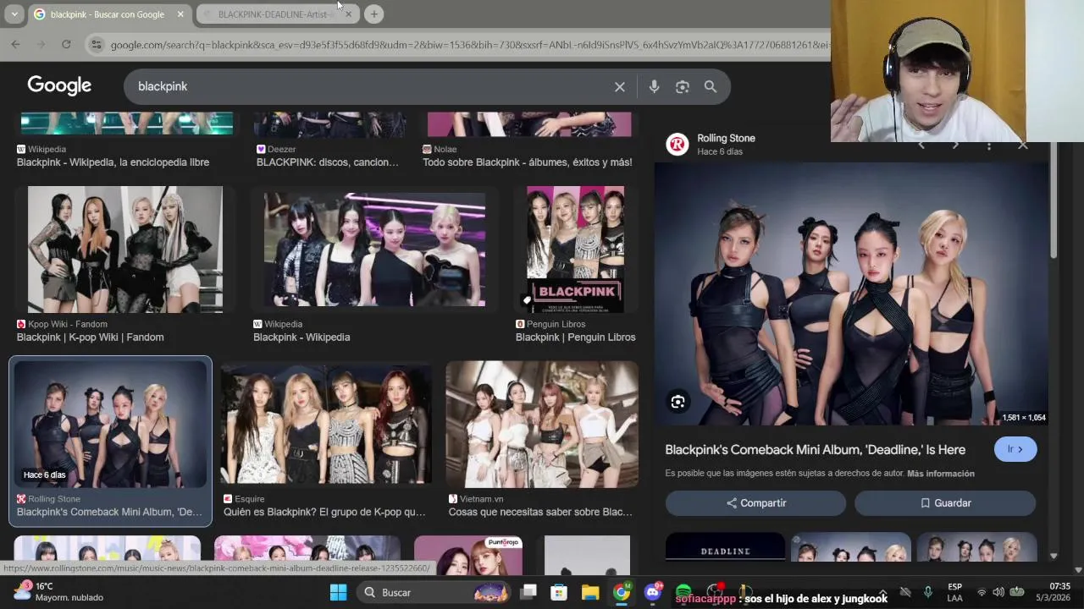Open the Punto rojo labeled image
This screenshot has width=1084, height=609.
(x=468, y=556)
